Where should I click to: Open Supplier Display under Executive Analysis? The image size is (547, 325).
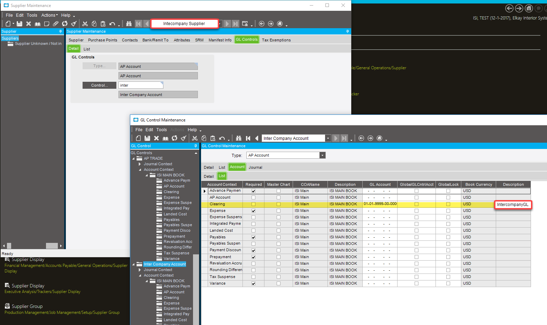click(28, 286)
